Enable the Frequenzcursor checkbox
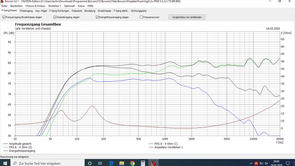Viewport: 295px width, 166px height. point(141,17)
